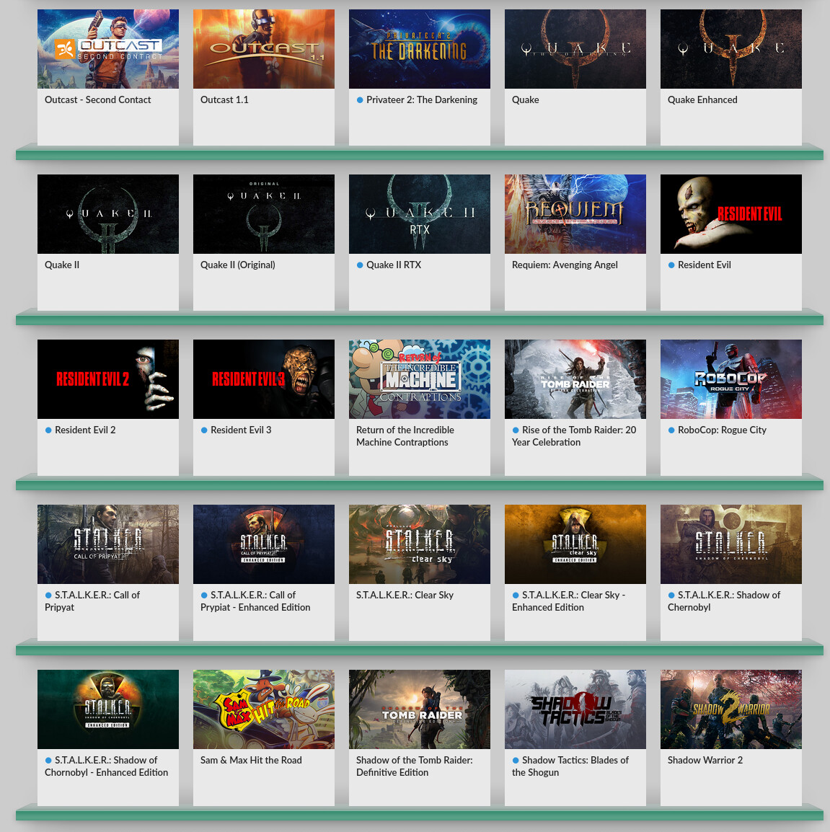
Task: Click the blue dot beside Resident Evil
Action: [x=671, y=265]
